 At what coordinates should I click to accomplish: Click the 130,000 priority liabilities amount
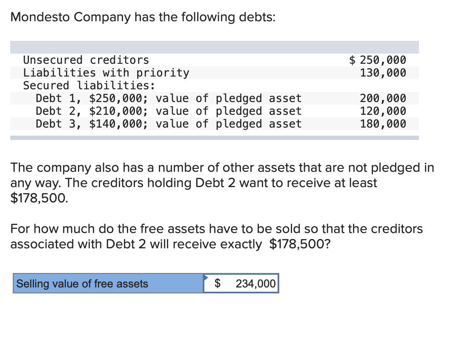(x=383, y=73)
